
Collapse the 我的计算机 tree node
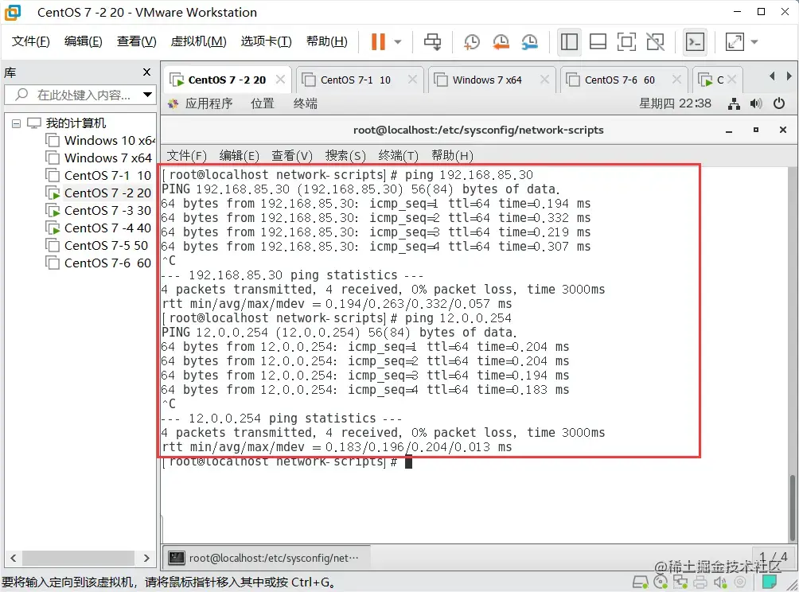(16, 123)
